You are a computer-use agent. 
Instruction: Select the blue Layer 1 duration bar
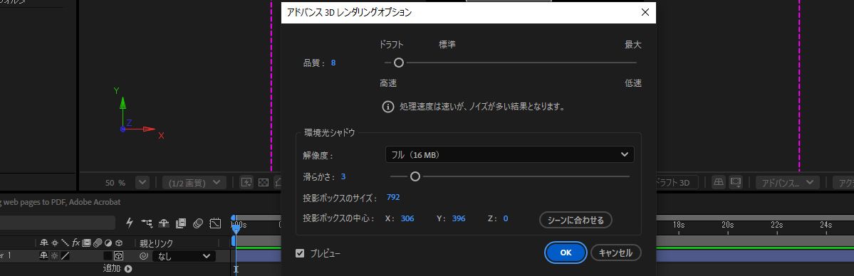[x=755, y=256]
